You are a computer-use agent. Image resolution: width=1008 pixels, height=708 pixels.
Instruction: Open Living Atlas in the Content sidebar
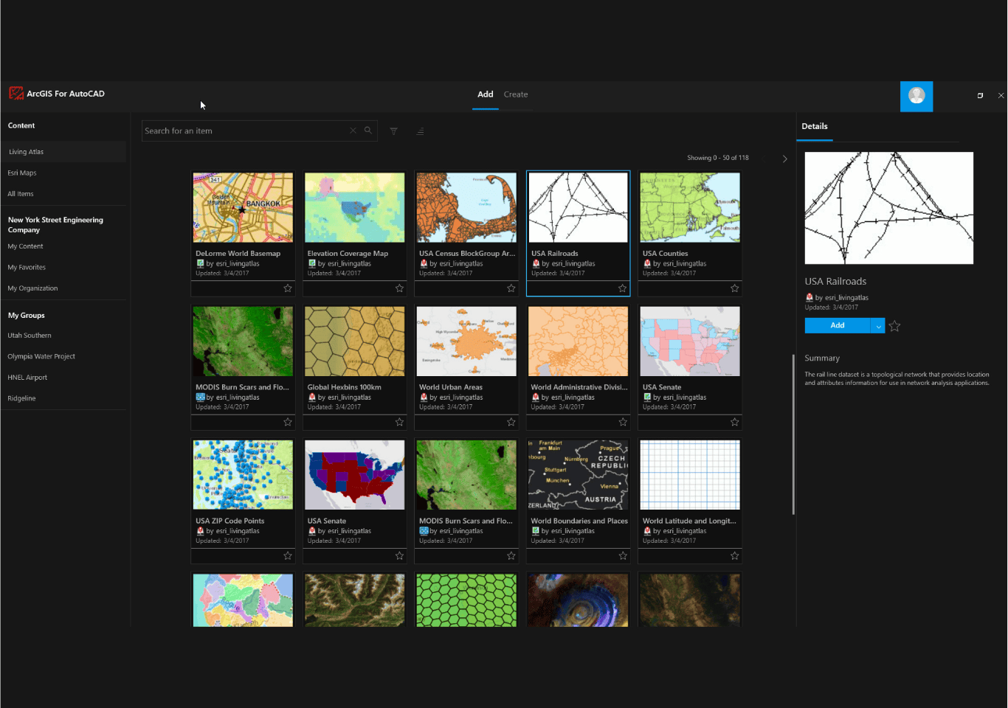(x=63, y=152)
